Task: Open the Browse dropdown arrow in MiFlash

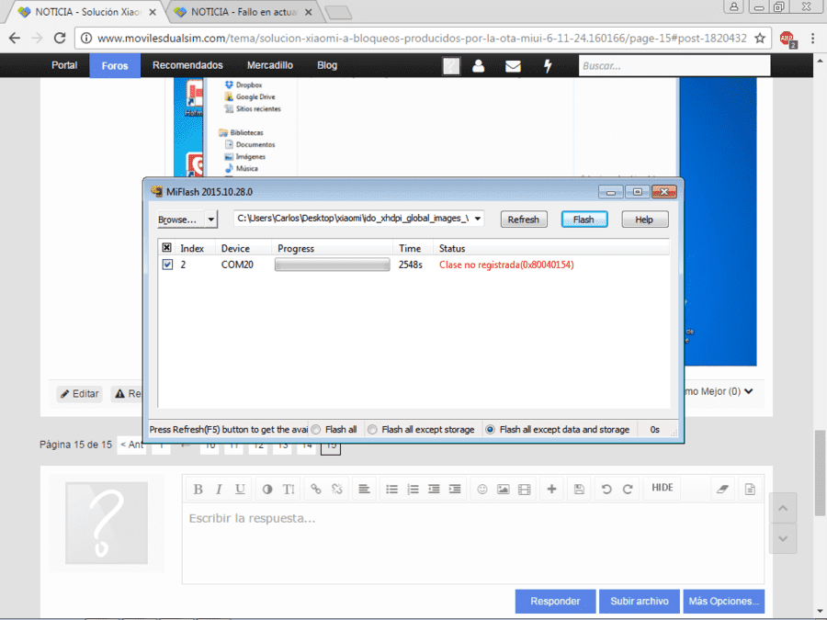Action: 211,219
